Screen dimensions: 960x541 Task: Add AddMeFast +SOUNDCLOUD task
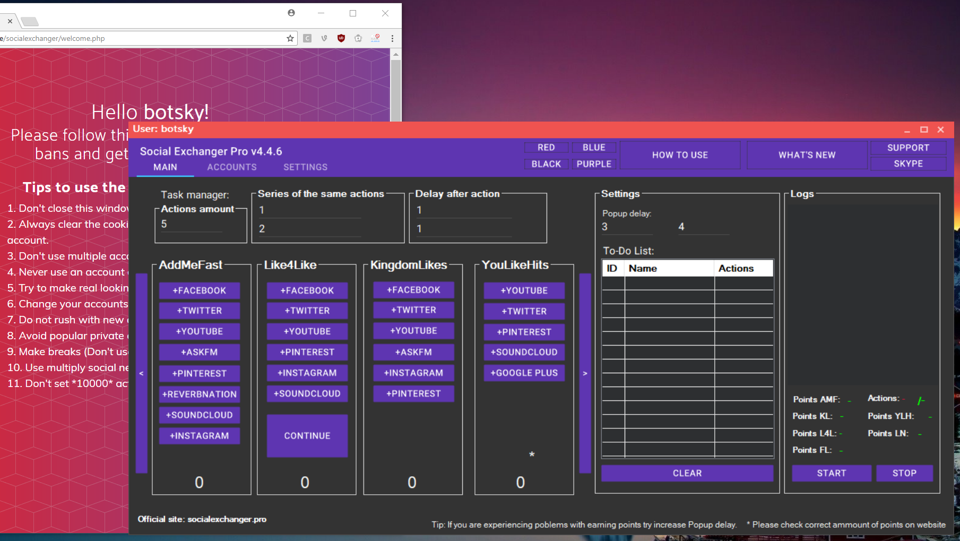[200, 415]
